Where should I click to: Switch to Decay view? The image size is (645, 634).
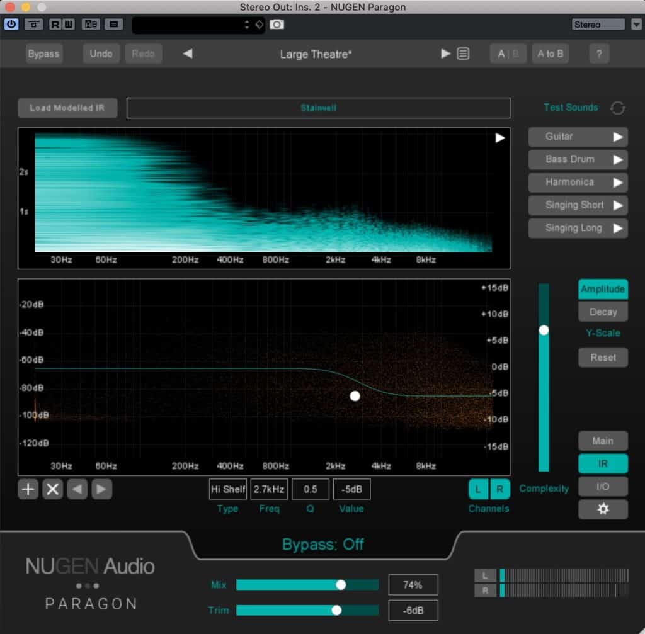603,312
